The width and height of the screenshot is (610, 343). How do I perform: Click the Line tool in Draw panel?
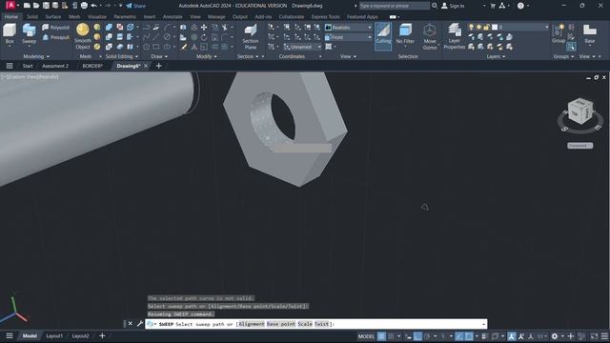coord(156,37)
